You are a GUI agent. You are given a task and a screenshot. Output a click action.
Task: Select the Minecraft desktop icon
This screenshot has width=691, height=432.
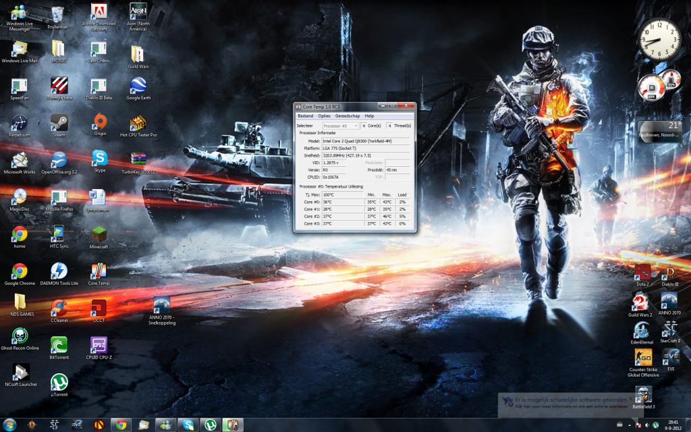pyautogui.click(x=99, y=238)
